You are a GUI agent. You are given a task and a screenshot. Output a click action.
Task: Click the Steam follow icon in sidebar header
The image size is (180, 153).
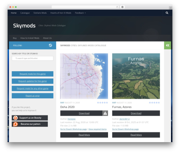50,45
